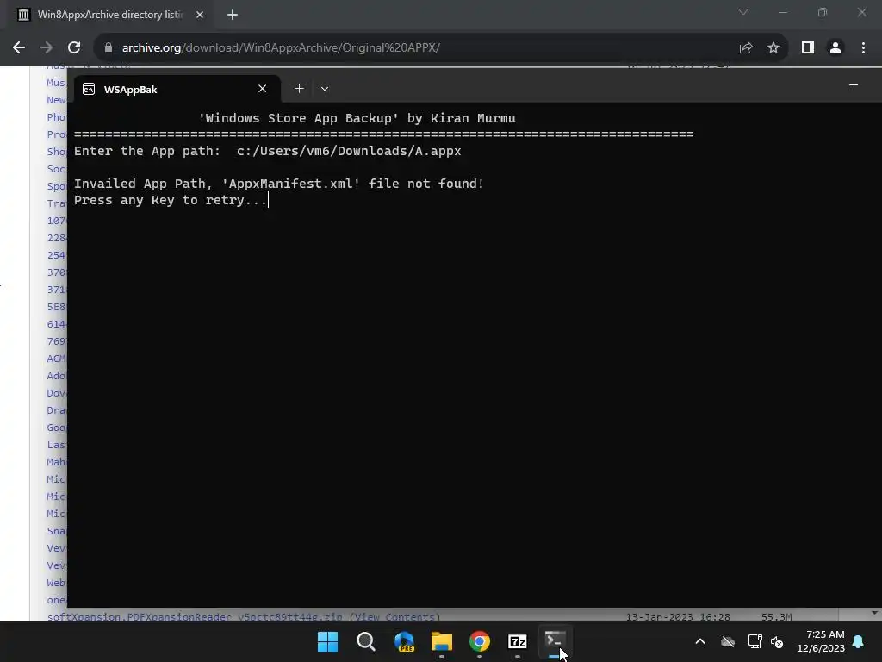Switch to Chrome in taskbar
The height and width of the screenshot is (662, 882).
tap(479, 641)
